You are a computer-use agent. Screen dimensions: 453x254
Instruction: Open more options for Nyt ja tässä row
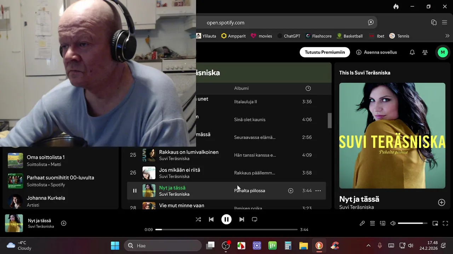[x=318, y=191]
